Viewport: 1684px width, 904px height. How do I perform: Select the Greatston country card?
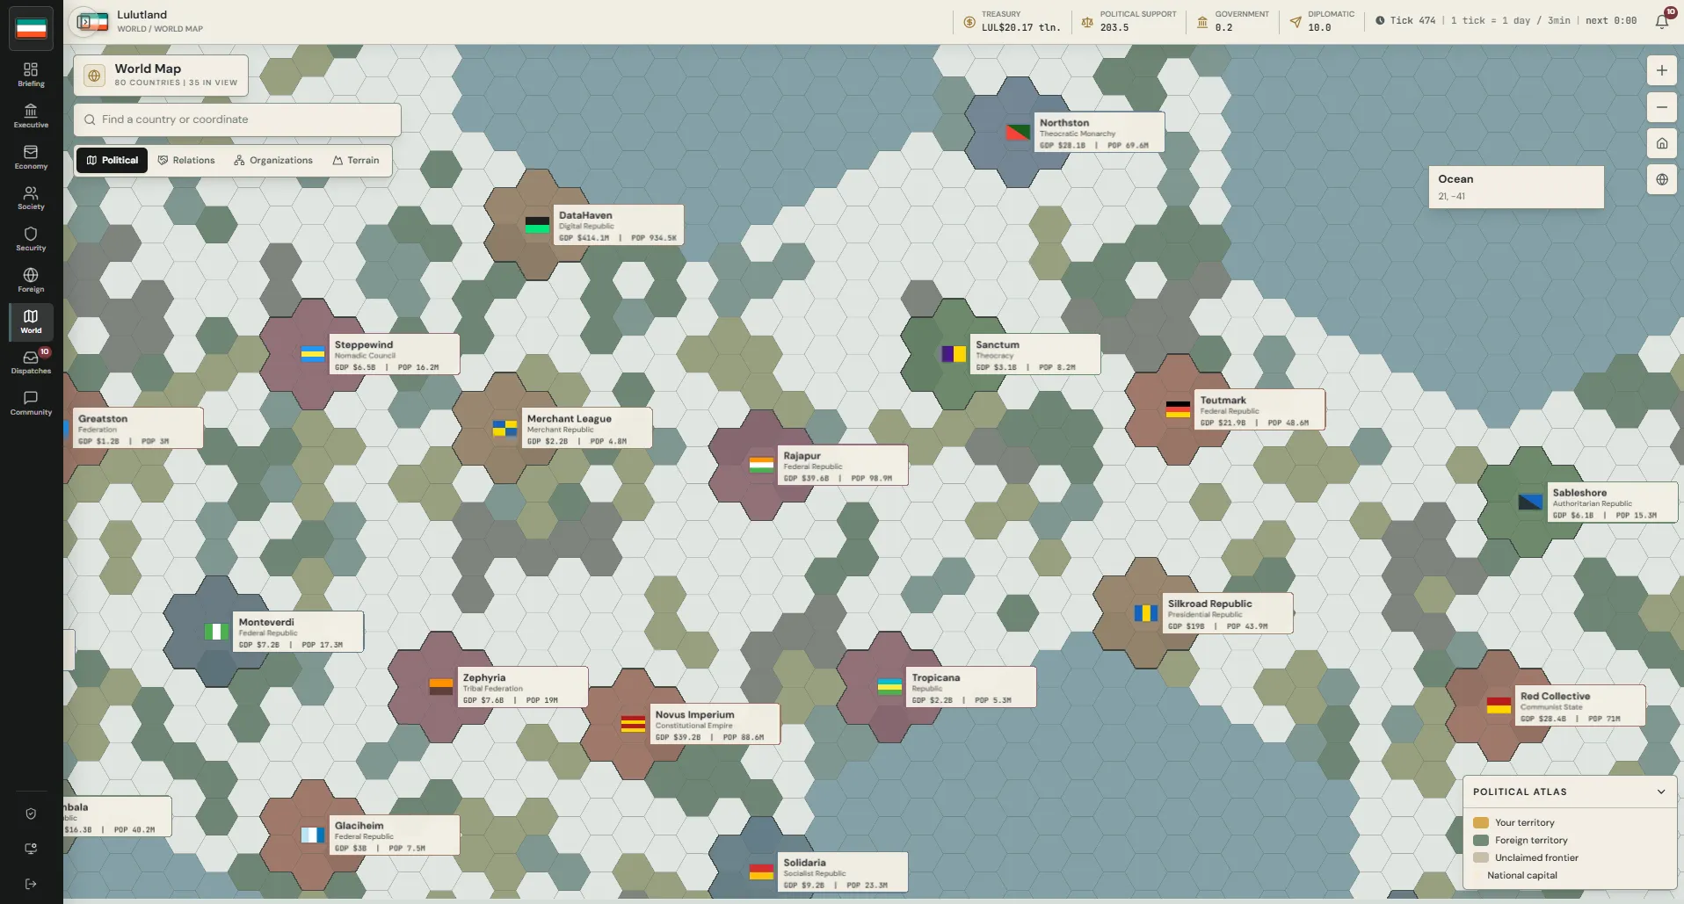(x=138, y=429)
